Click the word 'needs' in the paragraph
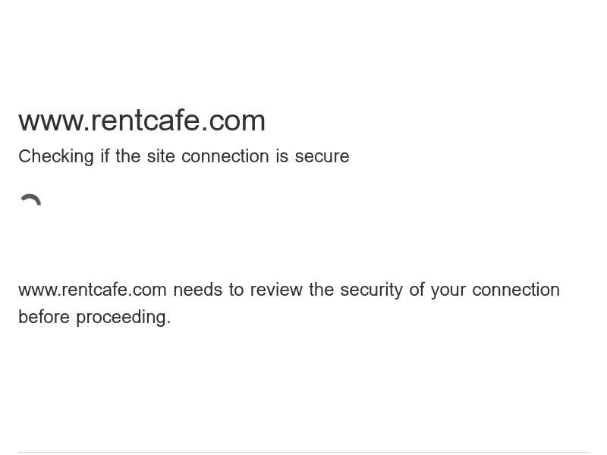Viewport: 607px width, 455px height. pyautogui.click(x=197, y=290)
